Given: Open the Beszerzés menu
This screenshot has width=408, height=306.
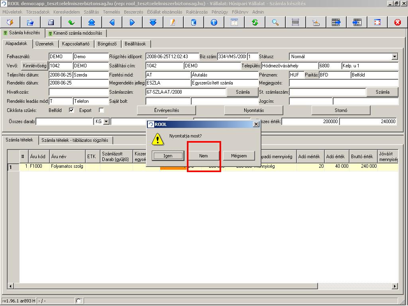Looking at the screenshot, I should point(133,12).
